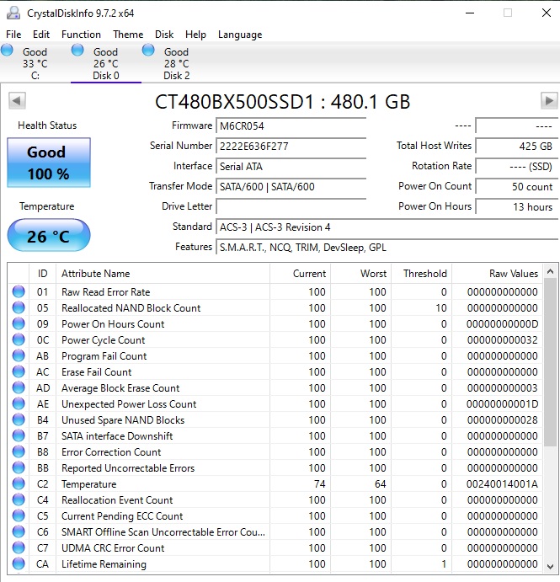
Task: Click status orb beside Temperature attribute row
Action: (19, 484)
